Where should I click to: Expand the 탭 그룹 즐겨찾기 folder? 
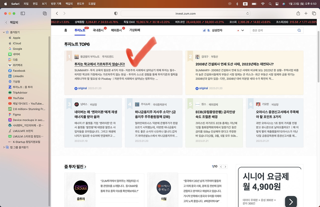click(x=4, y=147)
